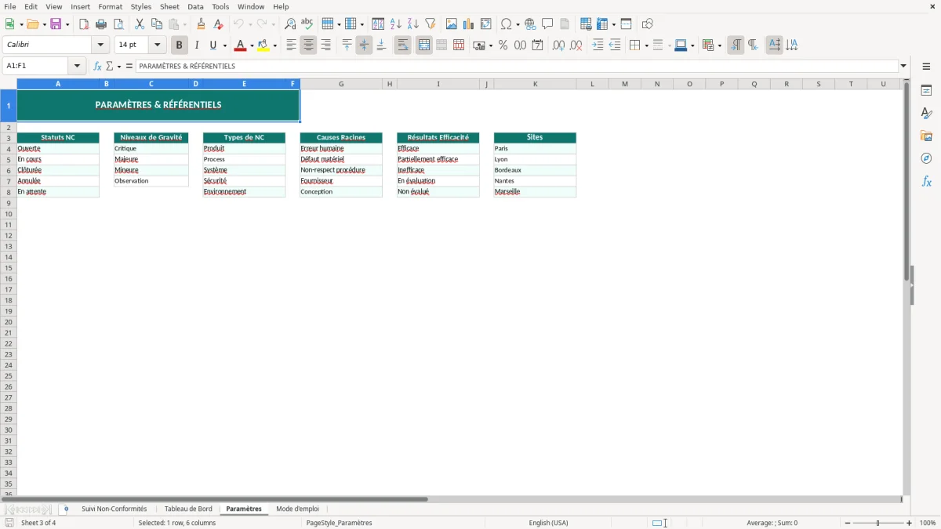
Task: Click the Print icon
Action: pyautogui.click(x=101, y=24)
